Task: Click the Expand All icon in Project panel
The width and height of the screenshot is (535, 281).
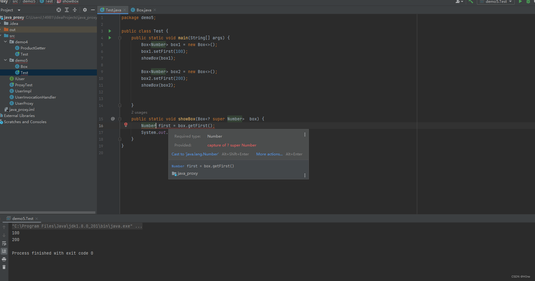Action: (x=67, y=10)
